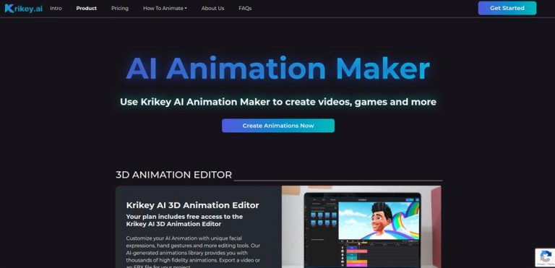Click the Create Animations Now button
555x268 pixels.
pos(277,126)
